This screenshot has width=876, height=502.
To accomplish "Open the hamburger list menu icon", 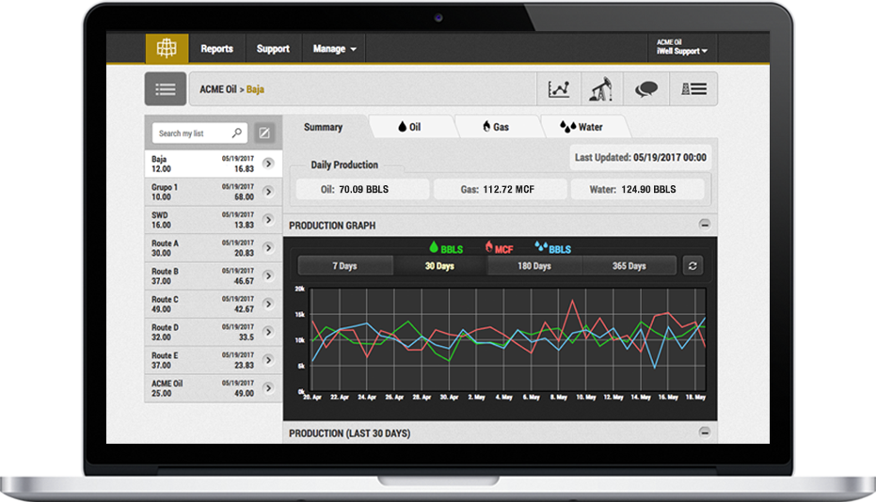I will [166, 89].
